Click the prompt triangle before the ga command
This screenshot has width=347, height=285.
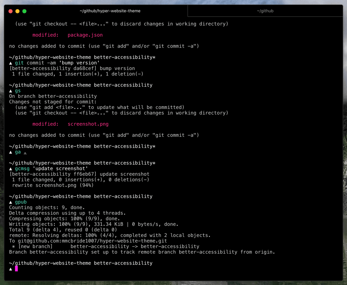11,152
